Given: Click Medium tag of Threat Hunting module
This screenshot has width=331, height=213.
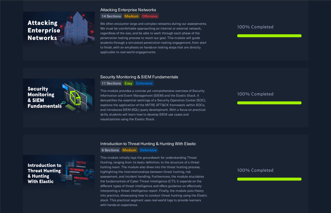Looking at the screenshot, I should tap(130, 150).
